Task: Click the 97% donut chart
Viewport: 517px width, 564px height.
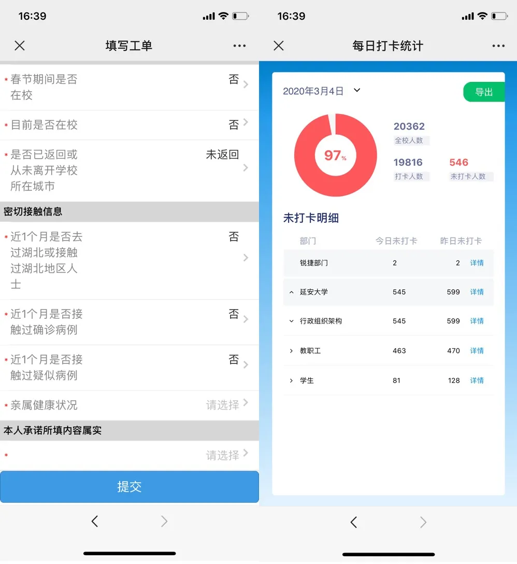Action: [335, 155]
